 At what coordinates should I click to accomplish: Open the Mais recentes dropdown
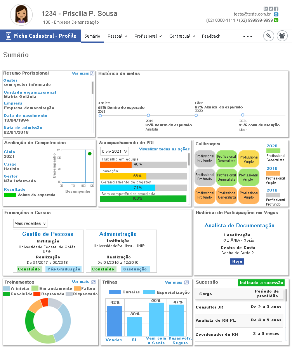click(x=30, y=223)
